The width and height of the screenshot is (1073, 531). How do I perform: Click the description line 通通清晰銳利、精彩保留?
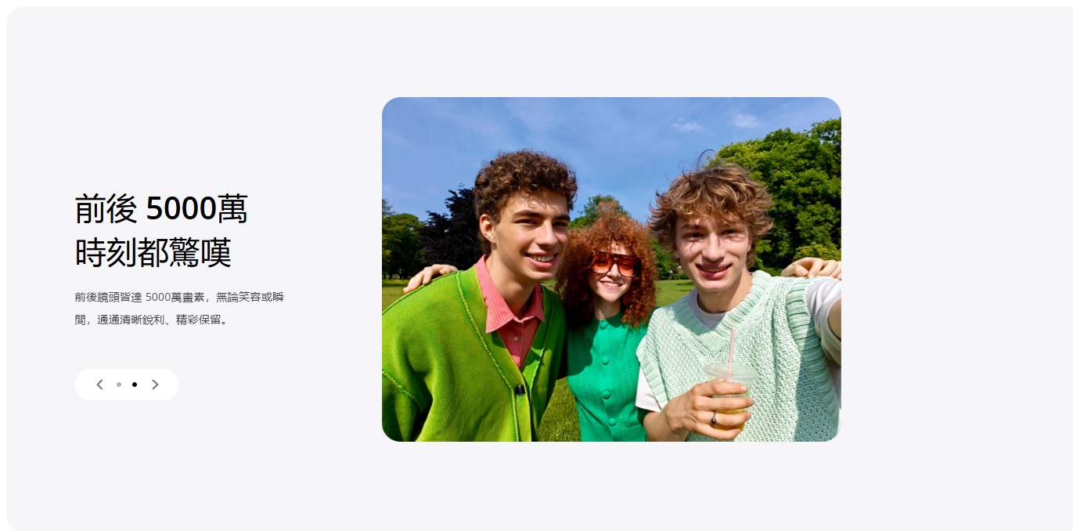[x=162, y=320]
